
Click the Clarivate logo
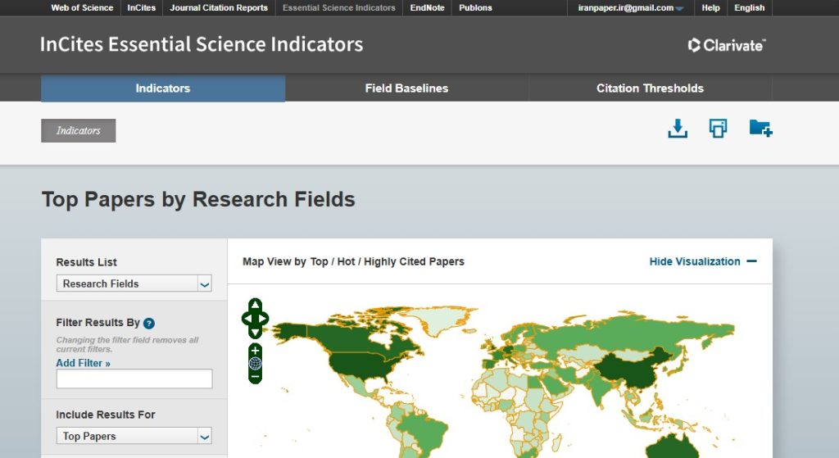coord(727,46)
